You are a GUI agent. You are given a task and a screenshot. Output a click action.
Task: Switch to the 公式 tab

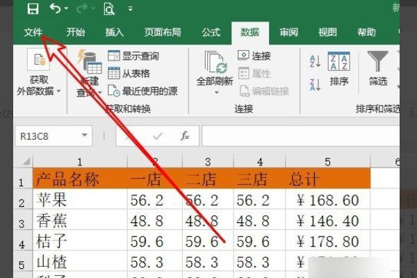211,32
